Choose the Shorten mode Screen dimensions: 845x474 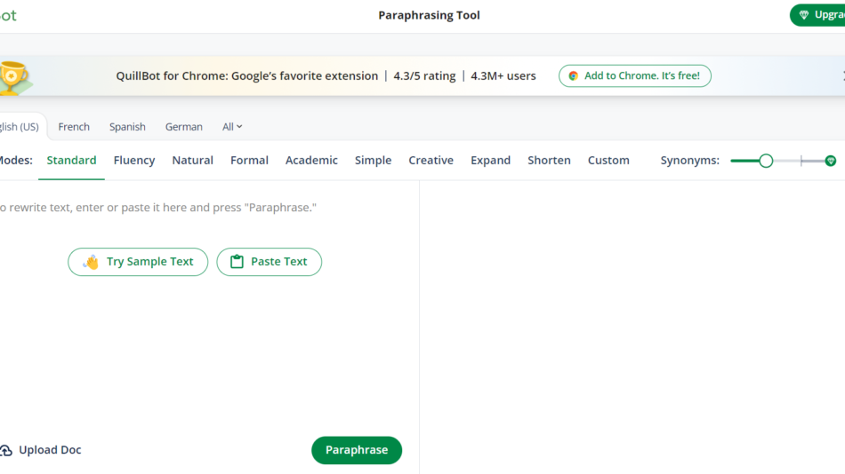click(549, 161)
